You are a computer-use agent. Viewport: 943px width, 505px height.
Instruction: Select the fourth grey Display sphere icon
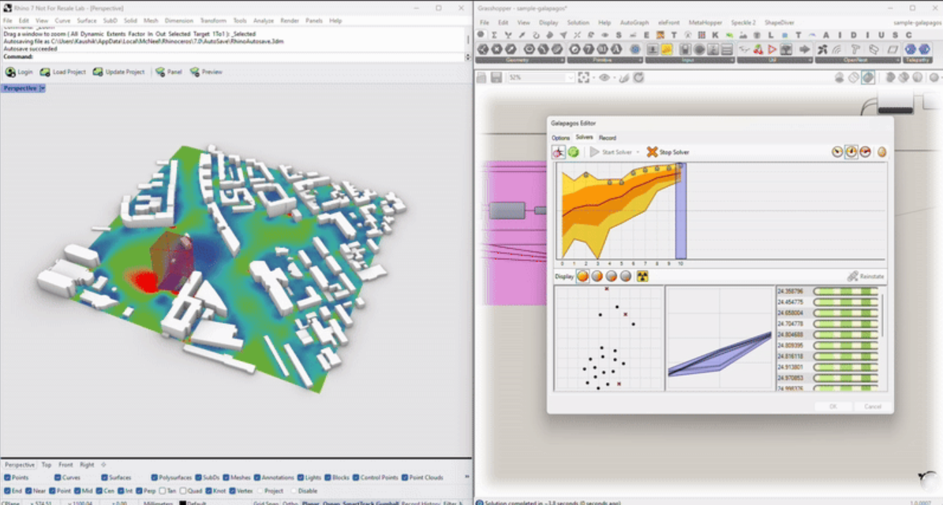tap(626, 277)
